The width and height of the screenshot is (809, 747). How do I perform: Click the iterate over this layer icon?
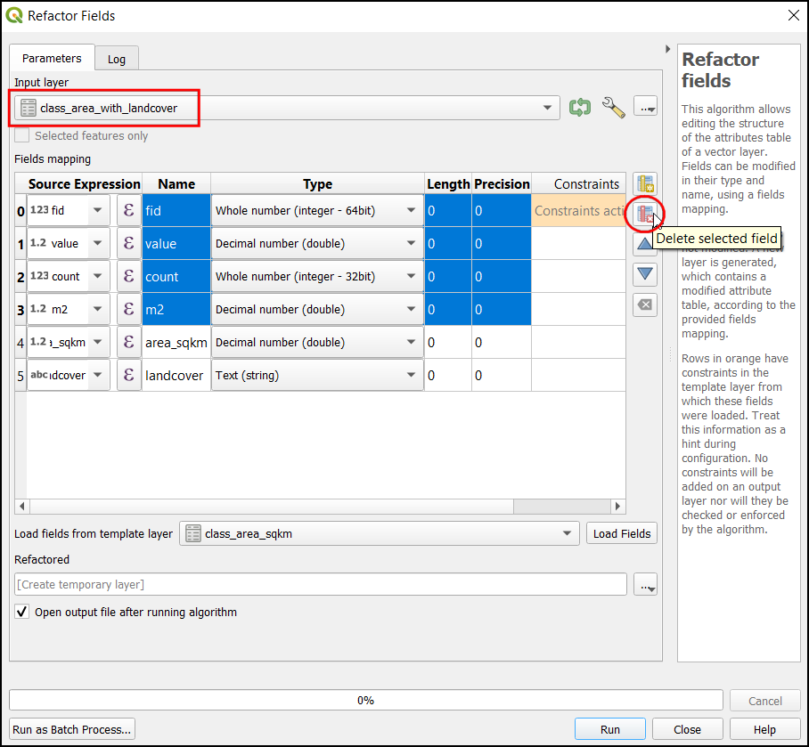click(580, 108)
